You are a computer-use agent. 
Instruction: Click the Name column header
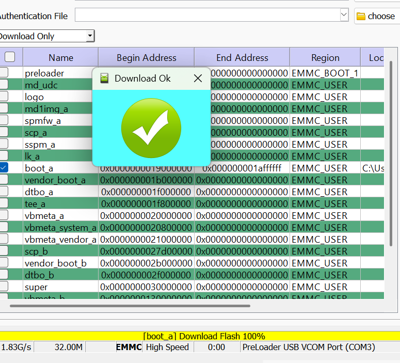tap(61, 58)
